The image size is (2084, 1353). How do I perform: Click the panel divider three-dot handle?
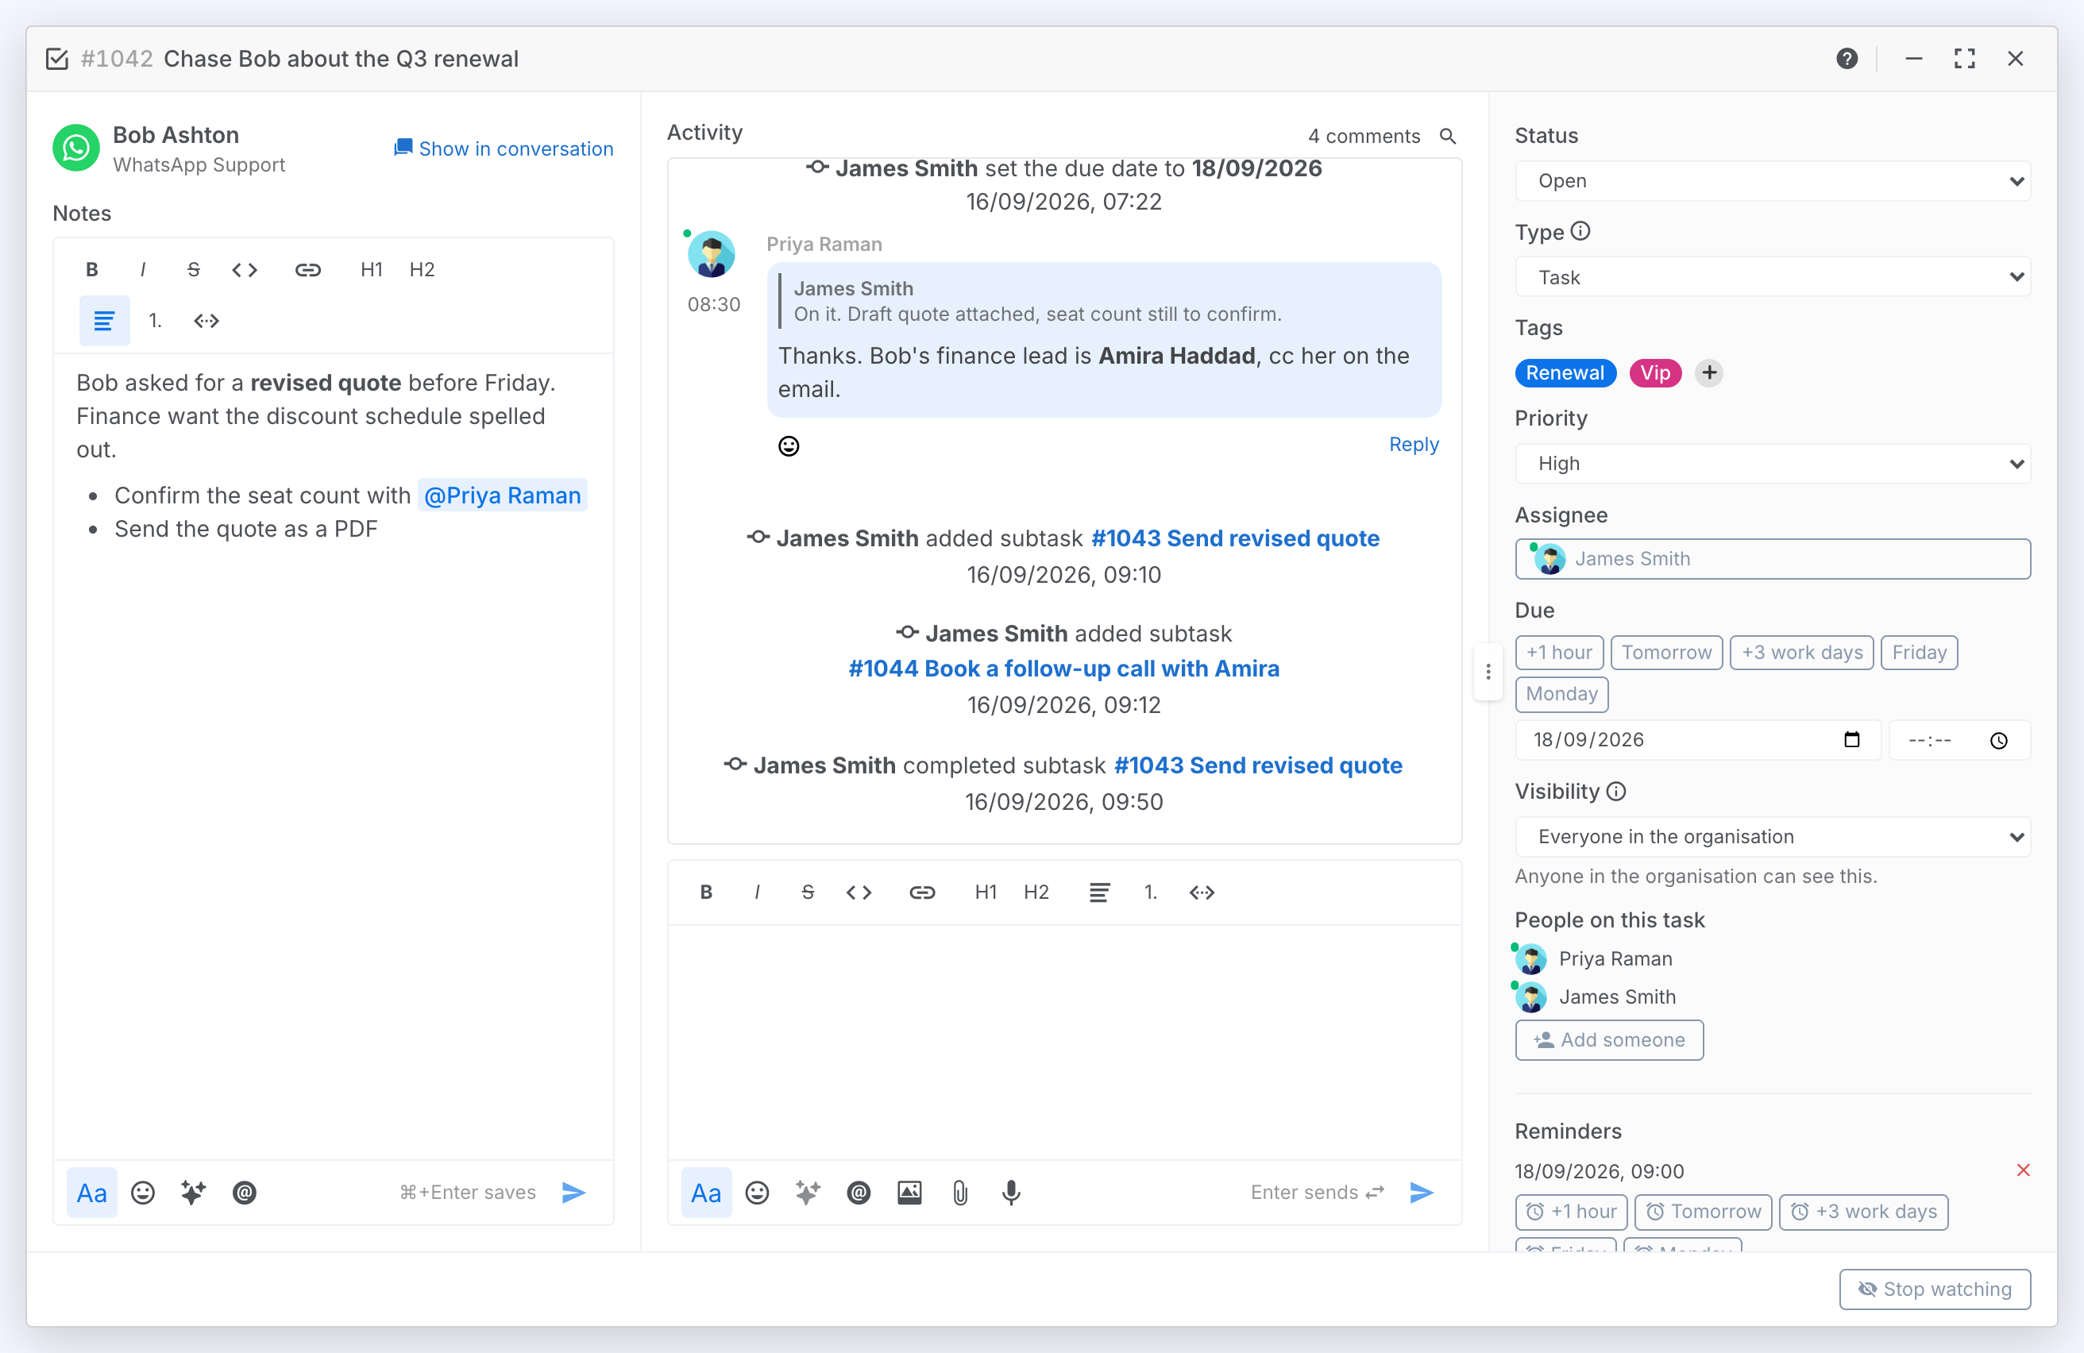coord(1488,672)
